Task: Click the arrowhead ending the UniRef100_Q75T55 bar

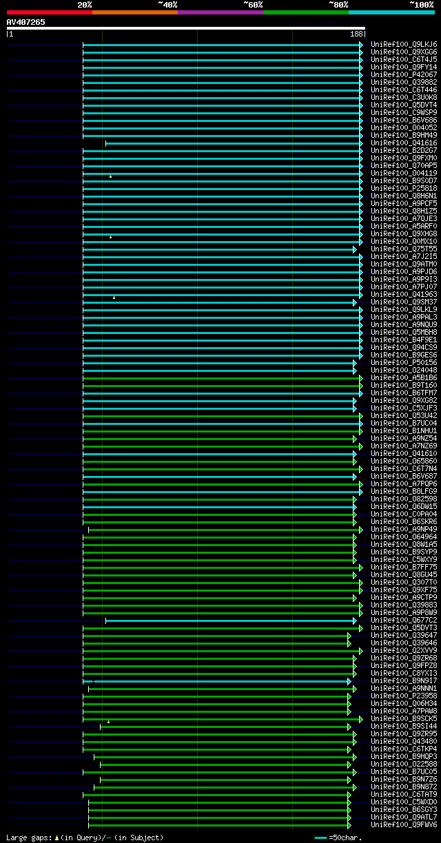Action: click(355, 249)
